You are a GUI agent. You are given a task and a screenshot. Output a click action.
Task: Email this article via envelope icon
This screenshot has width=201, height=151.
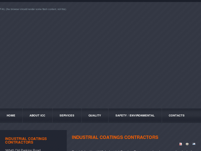click(x=194, y=144)
